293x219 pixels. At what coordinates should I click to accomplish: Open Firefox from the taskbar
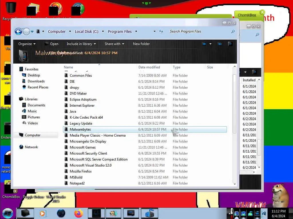[78, 213]
